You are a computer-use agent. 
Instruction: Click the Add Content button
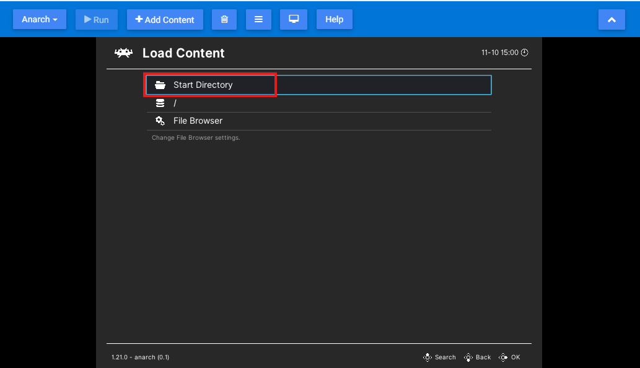click(165, 19)
